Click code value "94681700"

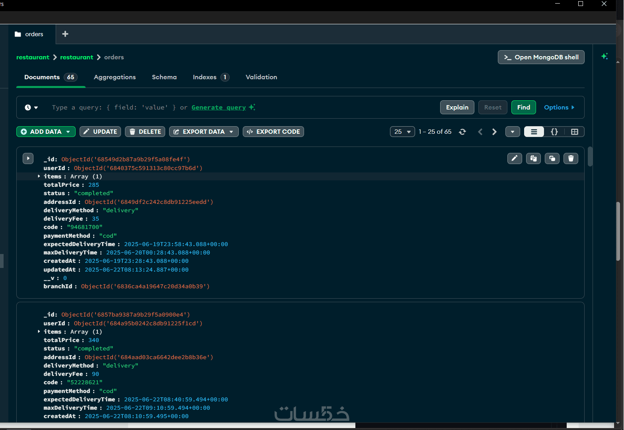point(84,227)
